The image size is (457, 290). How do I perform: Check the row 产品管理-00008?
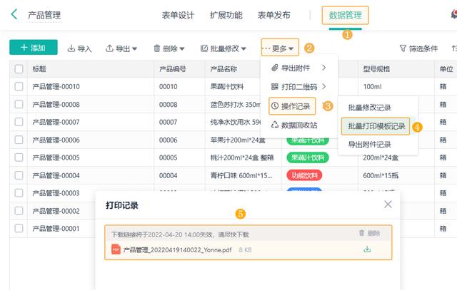pyautogui.click(x=19, y=104)
